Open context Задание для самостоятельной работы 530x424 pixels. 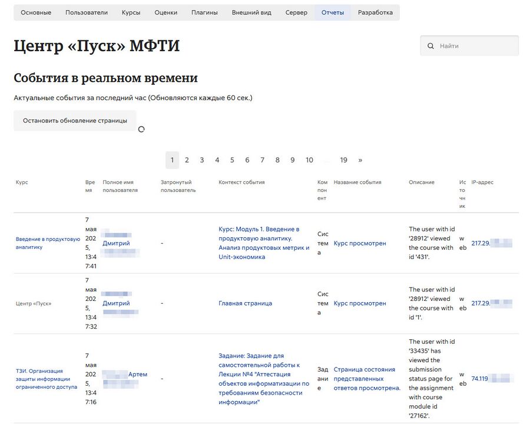click(264, 379)
